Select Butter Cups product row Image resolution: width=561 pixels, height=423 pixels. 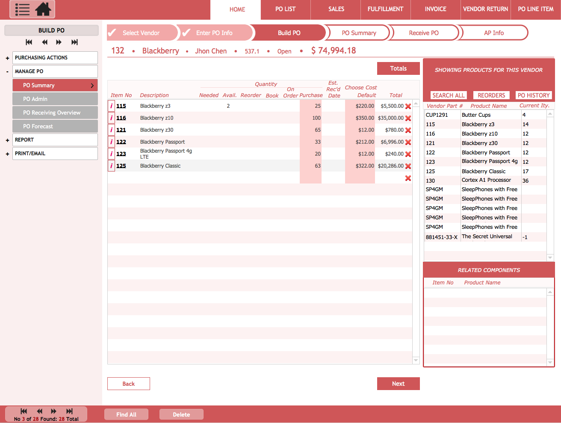pyautogui.click(x=485, y=115)
